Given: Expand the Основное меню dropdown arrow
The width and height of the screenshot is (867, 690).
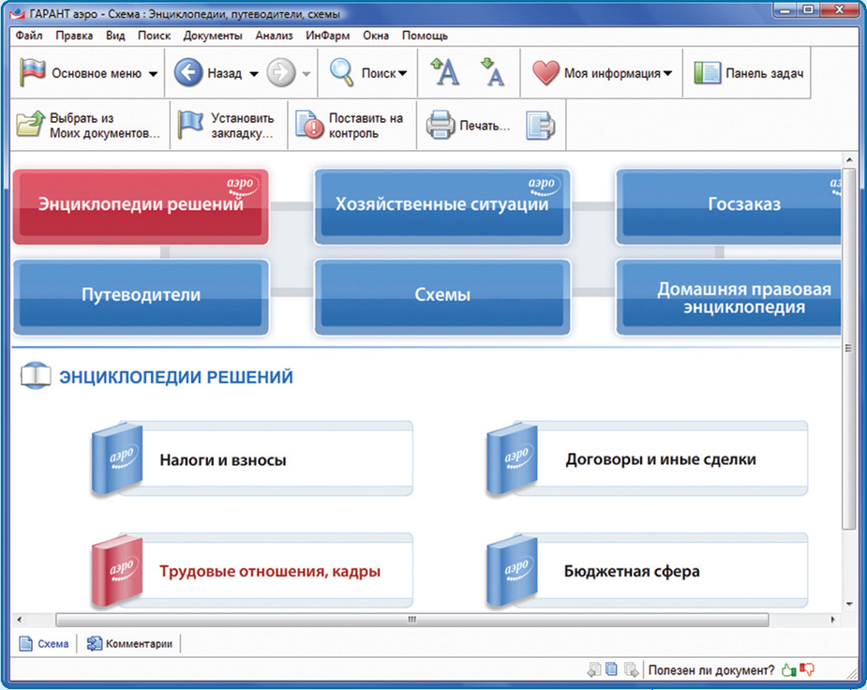Looking at the screenshot, I should (x=154, y=74).
